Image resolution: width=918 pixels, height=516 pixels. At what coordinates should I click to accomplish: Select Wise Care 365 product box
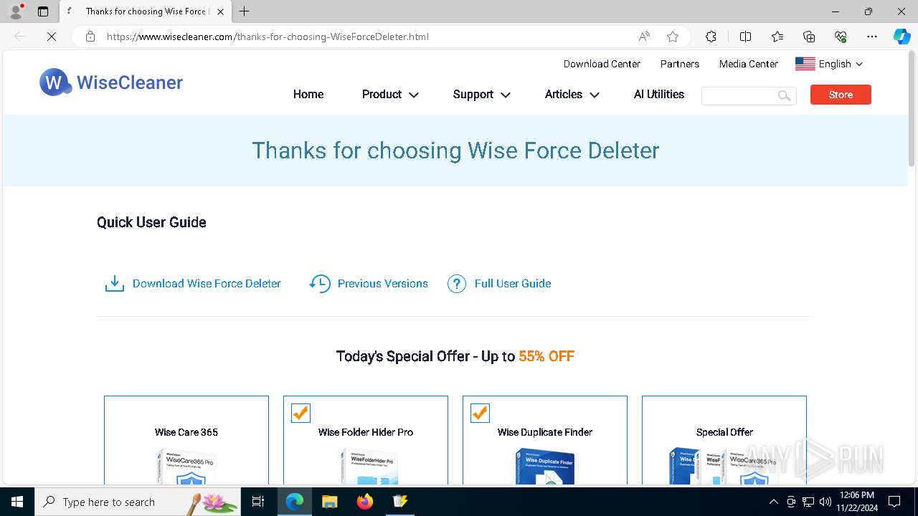point(186,440)
